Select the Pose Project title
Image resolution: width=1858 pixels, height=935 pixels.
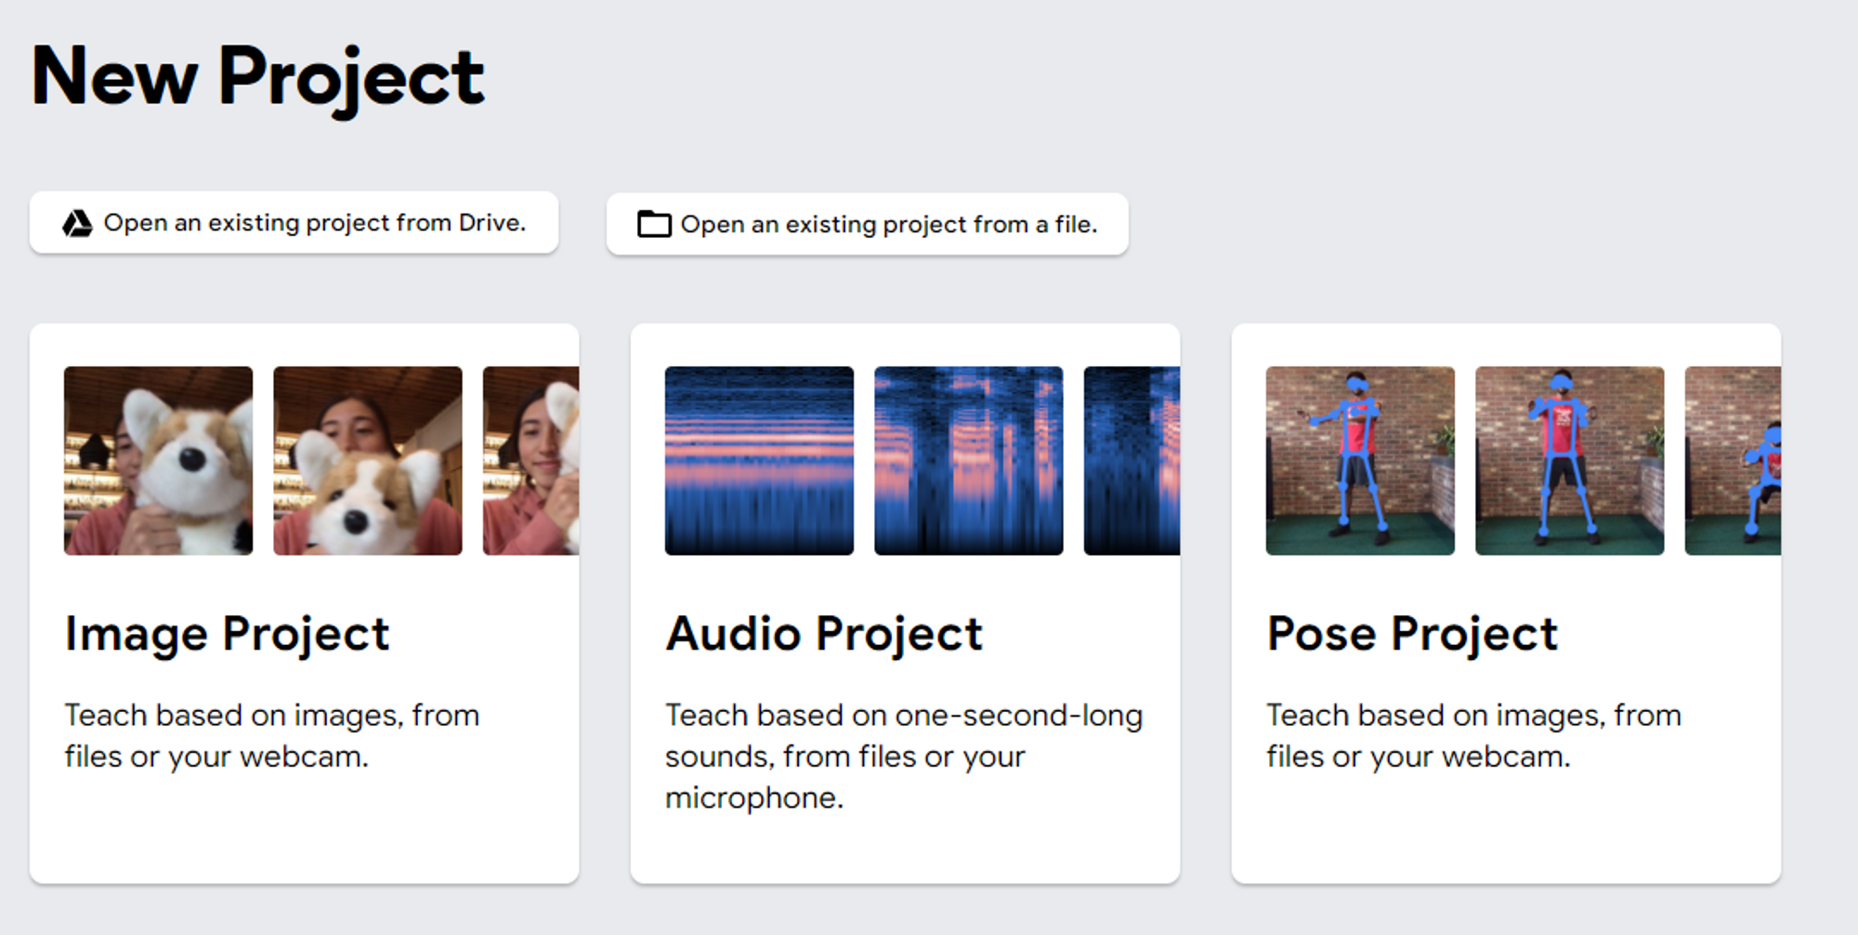point(1412,635)
